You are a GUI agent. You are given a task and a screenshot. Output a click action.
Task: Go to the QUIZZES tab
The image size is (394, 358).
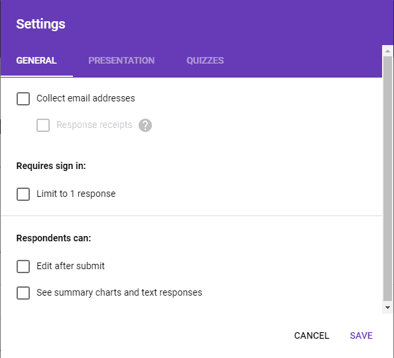pos(205,60)
